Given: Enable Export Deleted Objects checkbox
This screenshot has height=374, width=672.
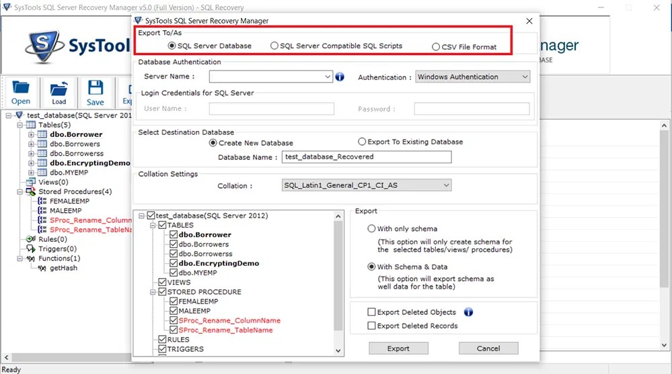Looking at the screenshot, I should coord(371,312).
